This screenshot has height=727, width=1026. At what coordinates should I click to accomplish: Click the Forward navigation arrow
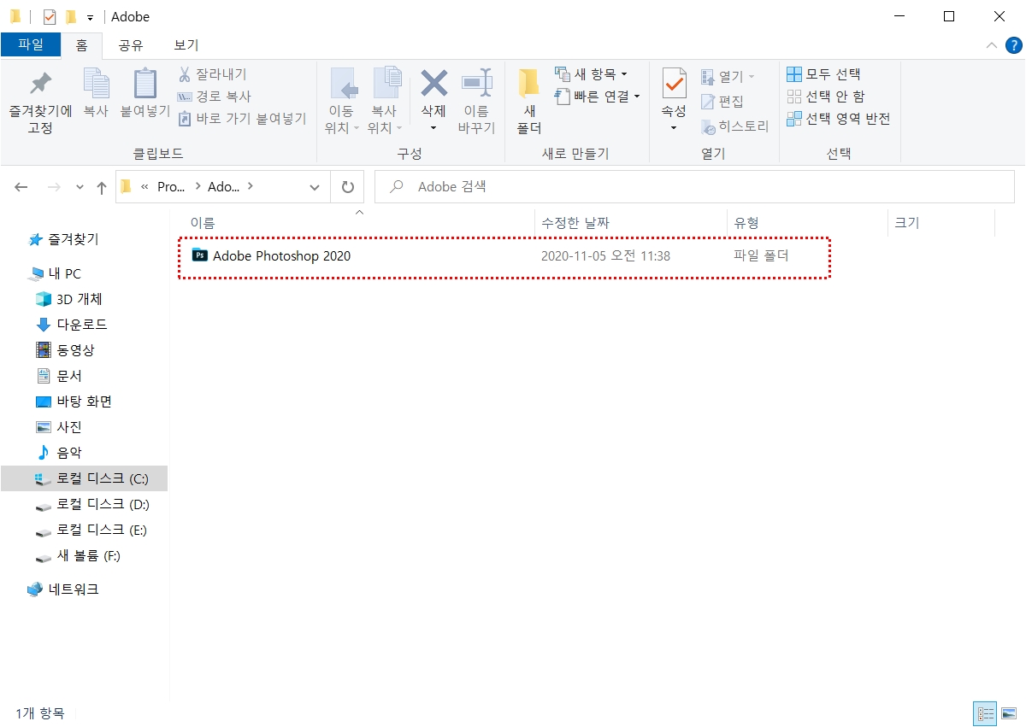pos(53,187)
